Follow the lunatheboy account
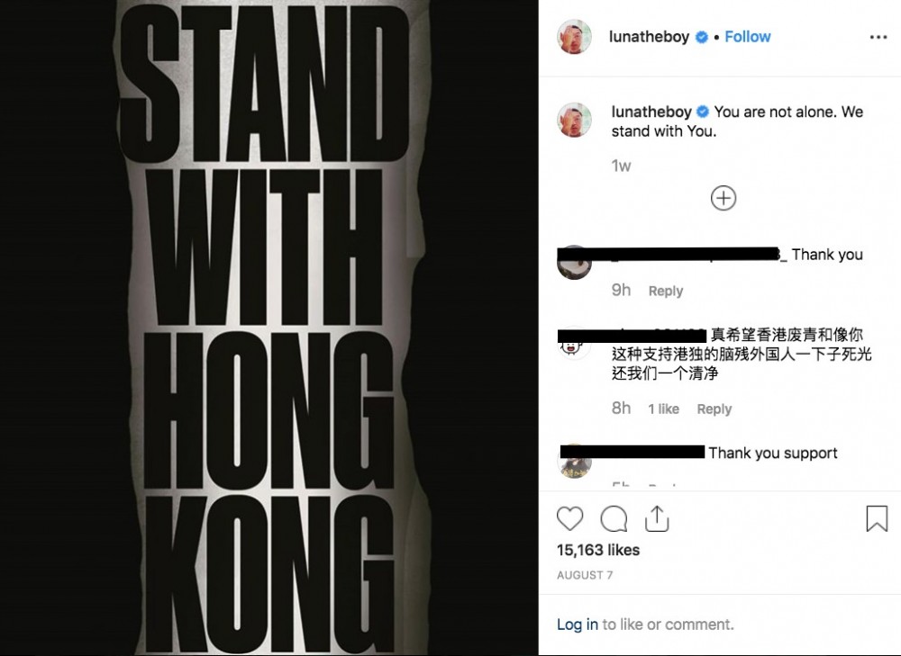 click(747, 37)
